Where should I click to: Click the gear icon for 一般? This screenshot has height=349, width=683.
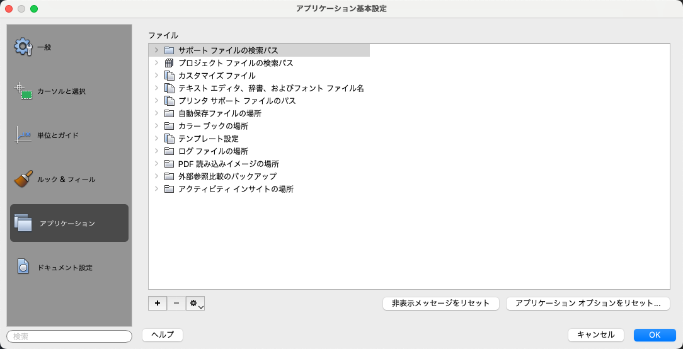pos(23,47)
